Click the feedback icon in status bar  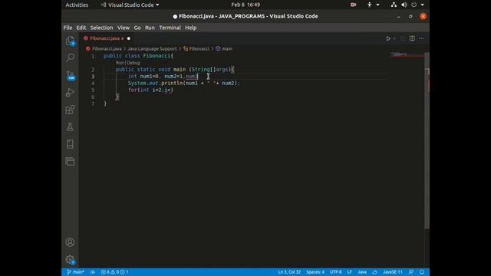[411, 272]
